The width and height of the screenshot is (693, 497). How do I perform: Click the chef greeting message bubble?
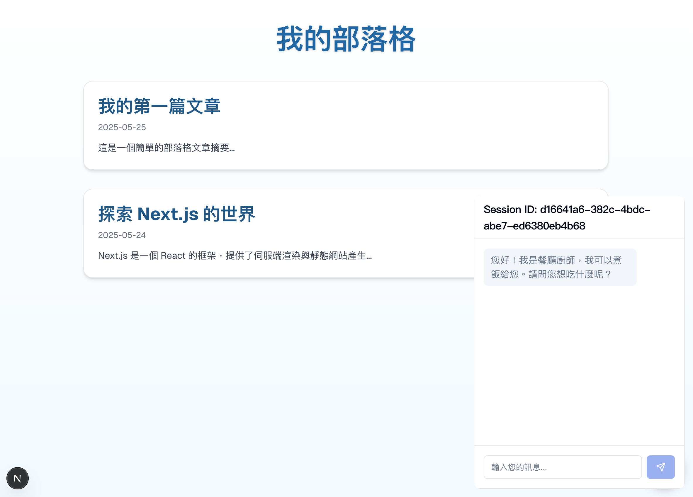point(560,267)
